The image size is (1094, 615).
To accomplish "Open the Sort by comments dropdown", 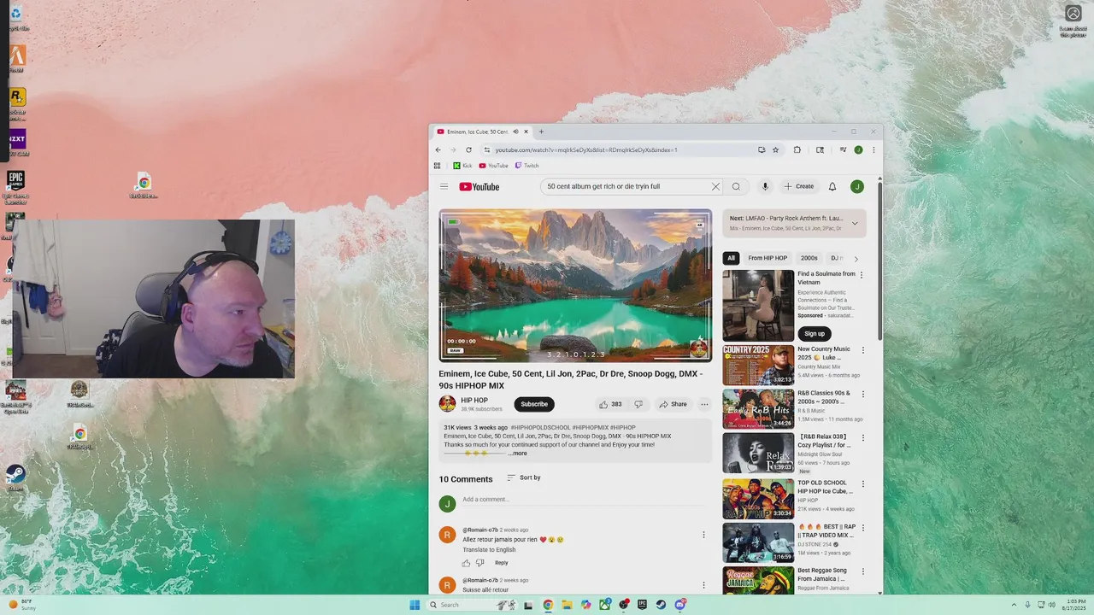I will (524, 477).
